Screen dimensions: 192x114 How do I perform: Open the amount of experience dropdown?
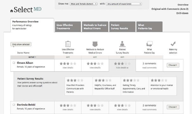click(124, 4)
